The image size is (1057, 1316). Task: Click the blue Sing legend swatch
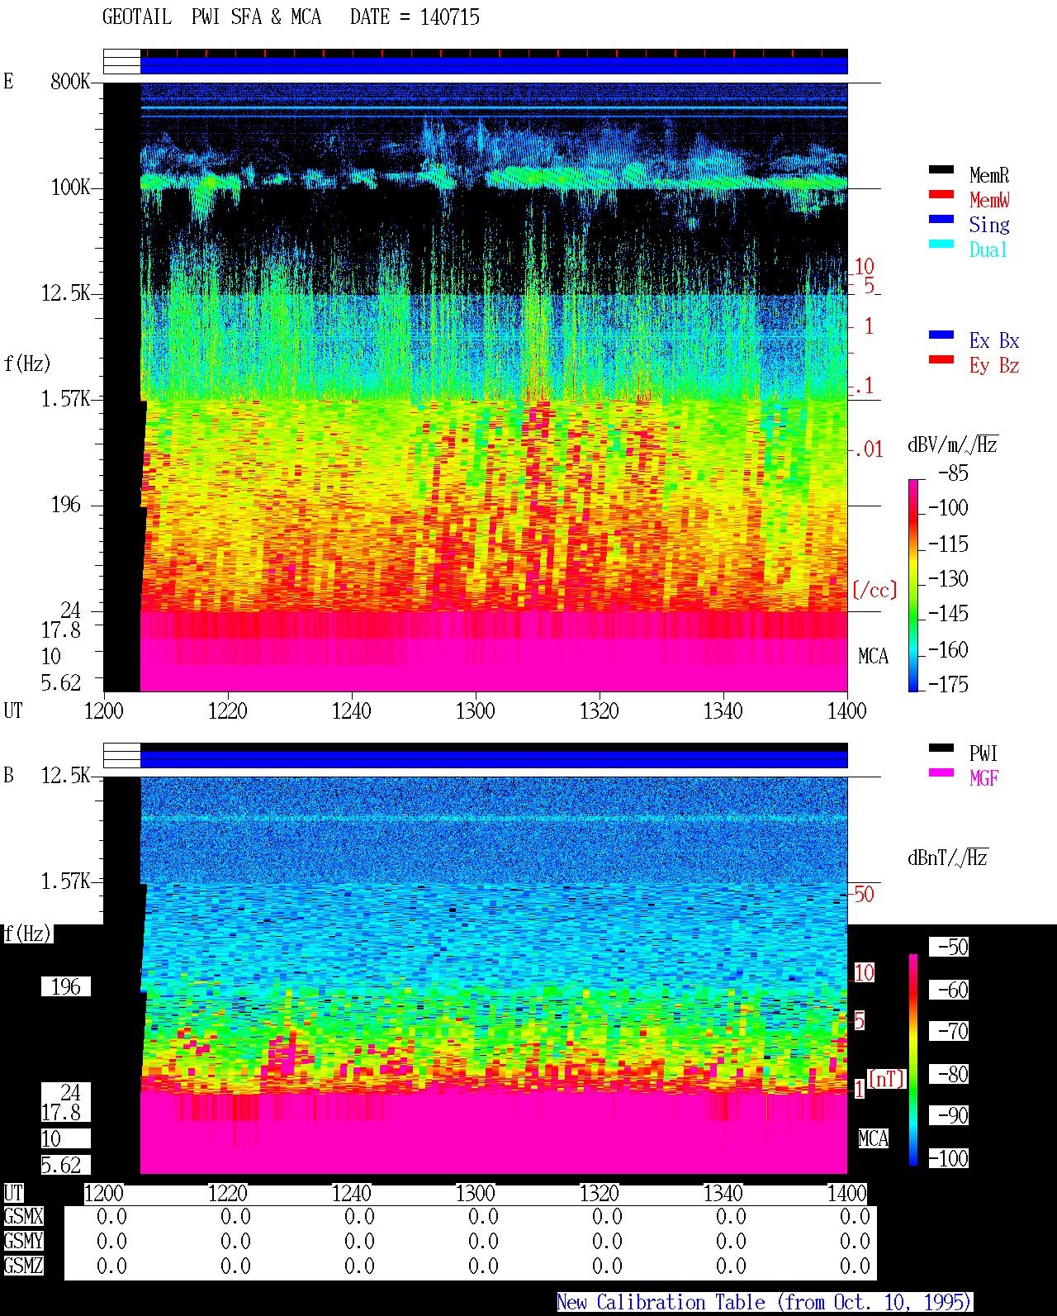tap(941, 220)
